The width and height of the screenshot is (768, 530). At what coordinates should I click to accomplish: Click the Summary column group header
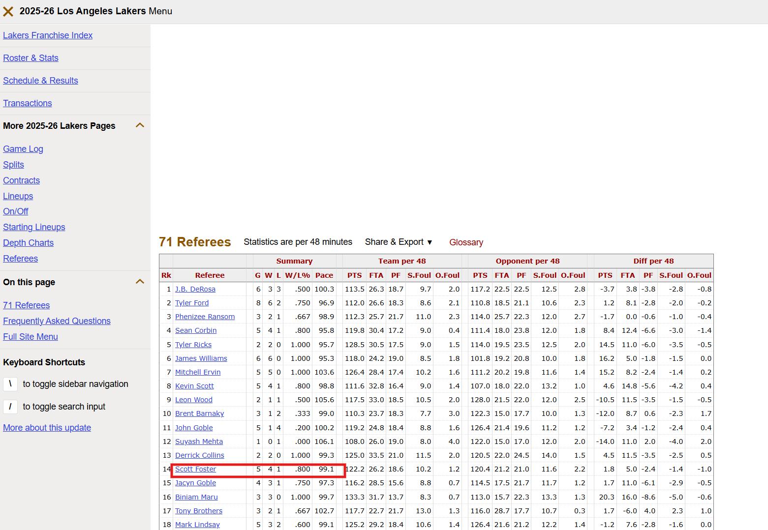pos(294,261)
